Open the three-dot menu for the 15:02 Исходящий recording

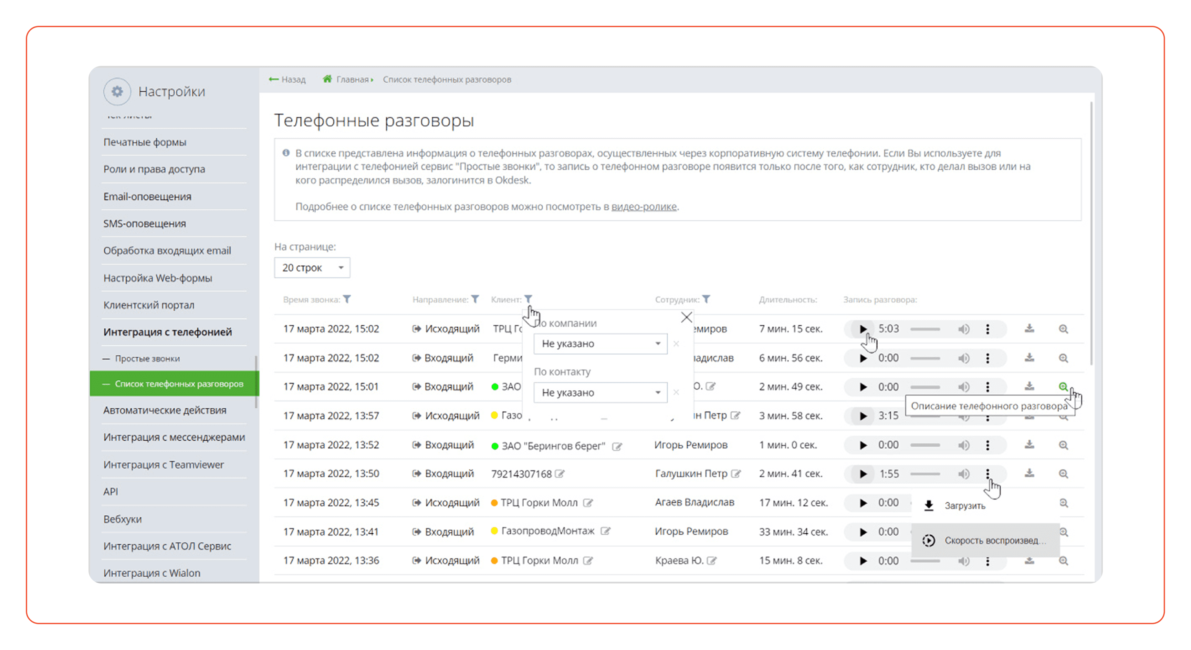(x=987, y=329)
